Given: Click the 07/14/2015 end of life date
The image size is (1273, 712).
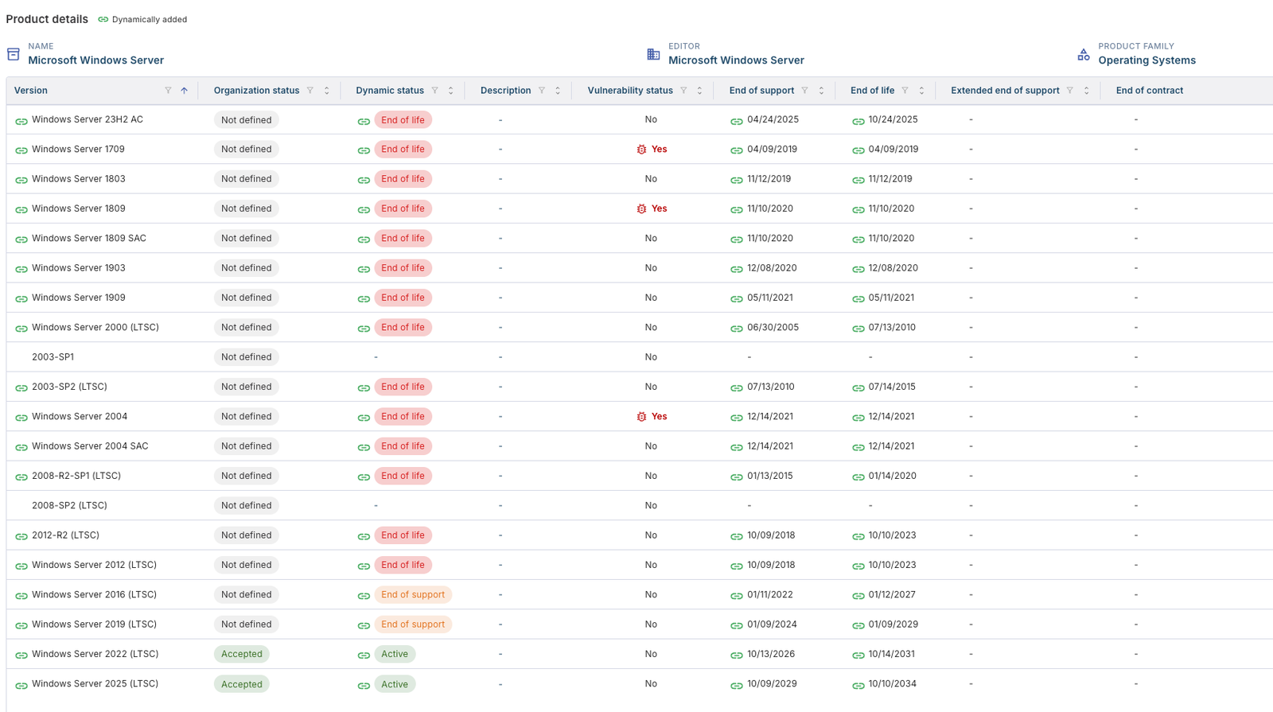Looking at the screenshot, I should tap(892, 387).
